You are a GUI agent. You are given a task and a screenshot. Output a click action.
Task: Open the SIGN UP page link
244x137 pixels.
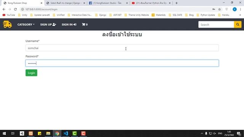click(48, 24)
